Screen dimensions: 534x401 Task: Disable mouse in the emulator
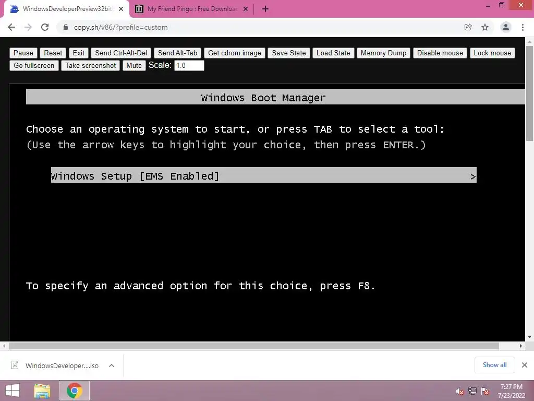click(x=440, y=53)
